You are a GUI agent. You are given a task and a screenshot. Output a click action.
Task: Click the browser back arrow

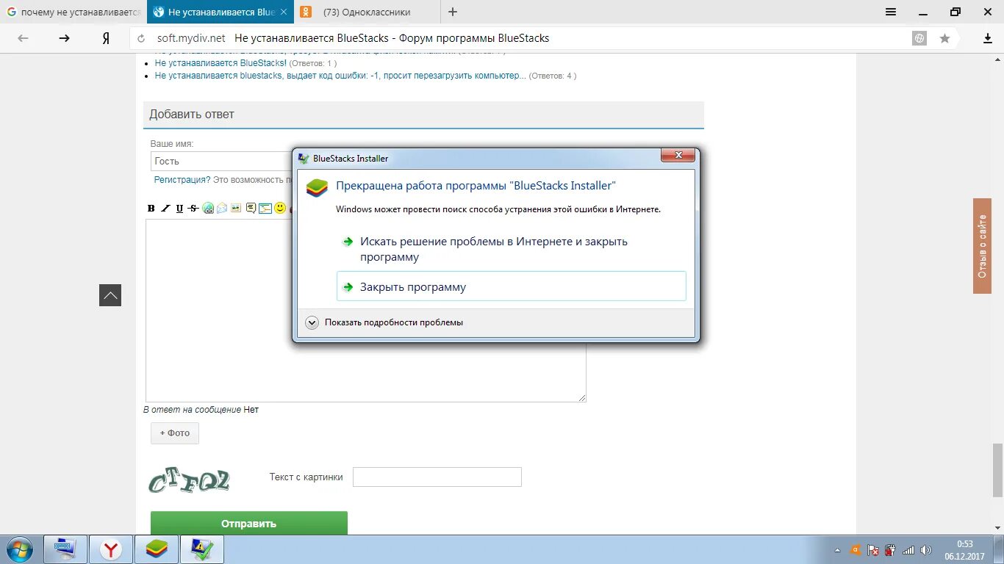[x=23, y=38]
